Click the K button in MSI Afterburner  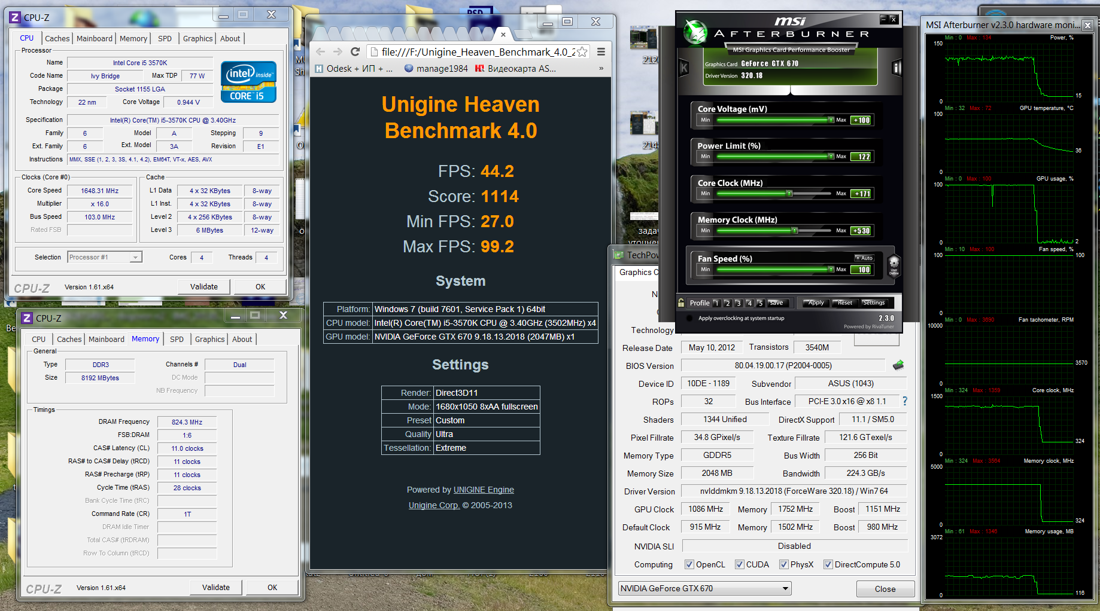point(684,68)
